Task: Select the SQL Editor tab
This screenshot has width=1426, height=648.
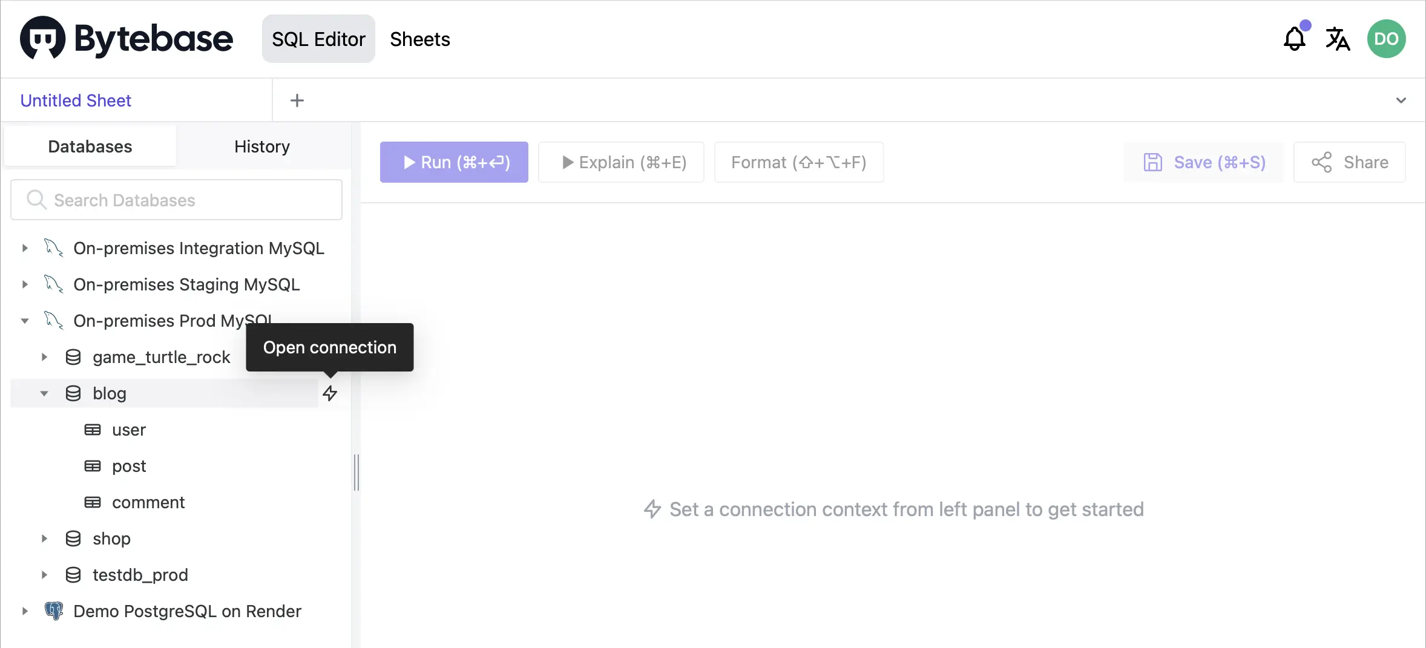Action: [x=318, y=39]
